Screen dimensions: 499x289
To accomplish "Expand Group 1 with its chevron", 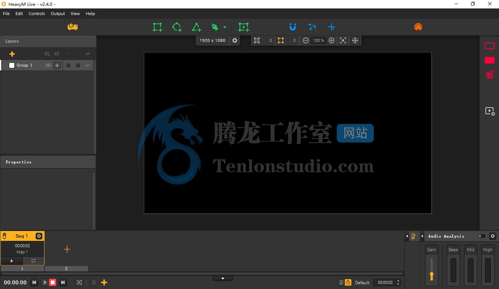I will click(x=88, y=65).
